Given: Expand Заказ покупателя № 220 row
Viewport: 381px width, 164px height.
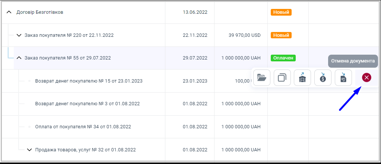Looking at the screenshot, I should pos(19,35).
